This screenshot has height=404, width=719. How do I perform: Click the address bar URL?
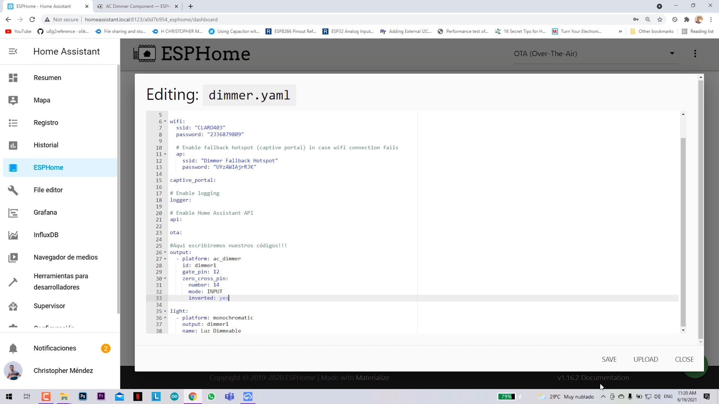[x=151, y=19]
